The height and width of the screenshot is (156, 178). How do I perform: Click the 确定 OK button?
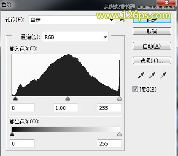pyautogui.click(x=152, y=20)
